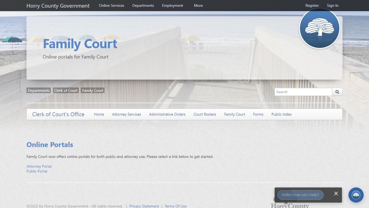Screen dimensions: 369x208
Task: Go to Horry County Government home
Action: [x=58, y=6]
